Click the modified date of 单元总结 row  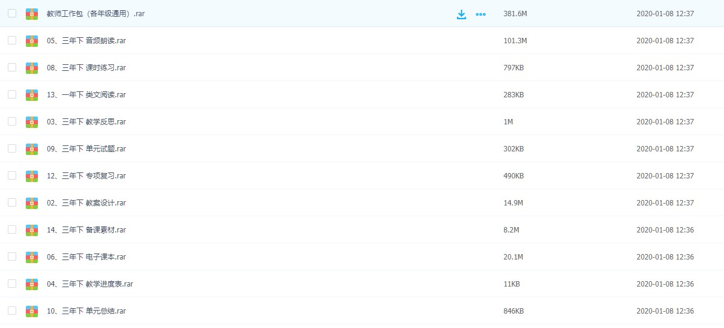pyautogui.click(x=665, y=311)
